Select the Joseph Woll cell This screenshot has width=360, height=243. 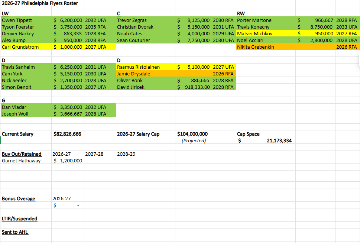(x=26, y=114)
